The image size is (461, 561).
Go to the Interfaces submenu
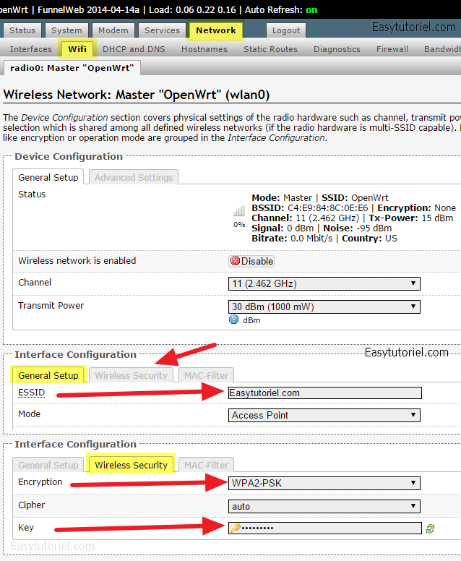pos(31,49)
